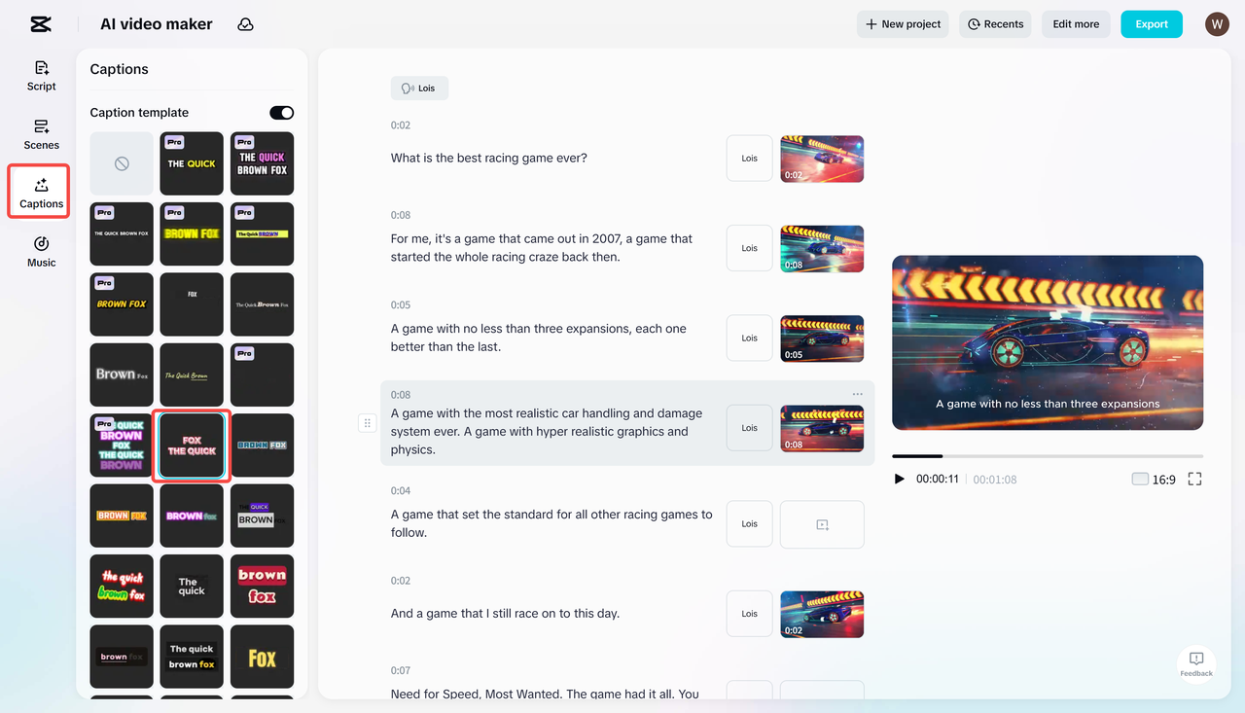Open the Feedback button

1196,664
